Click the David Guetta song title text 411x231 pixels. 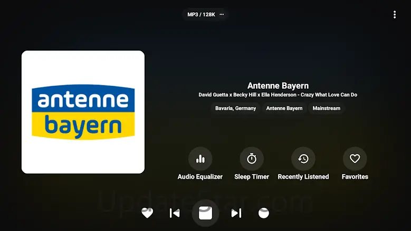pos(278,95)
